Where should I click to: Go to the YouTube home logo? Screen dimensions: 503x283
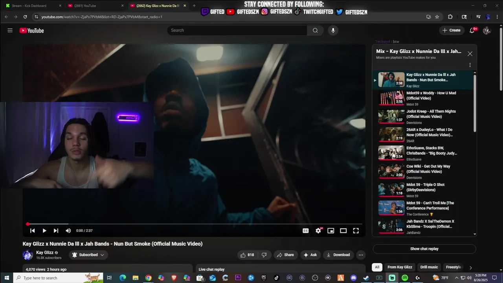point(31,30)
